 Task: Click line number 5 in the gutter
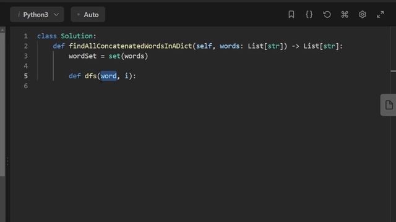pos(26,76)
